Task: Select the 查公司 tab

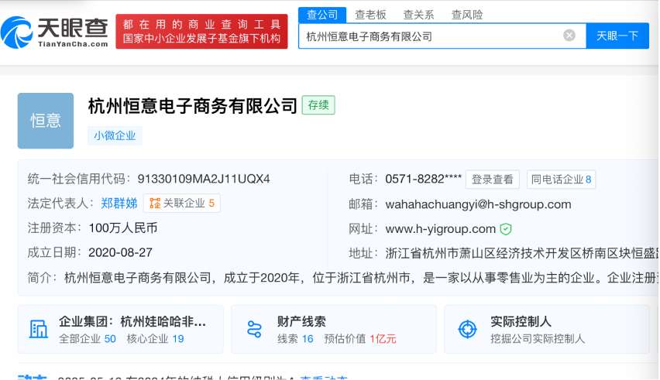Action: click(322, 15)
